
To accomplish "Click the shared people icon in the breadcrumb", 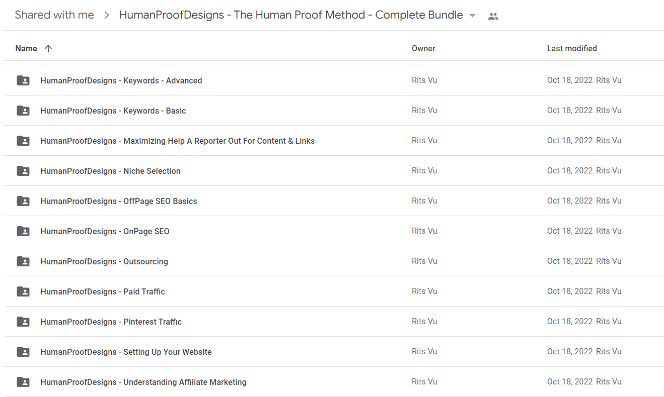I will (493, 16).
